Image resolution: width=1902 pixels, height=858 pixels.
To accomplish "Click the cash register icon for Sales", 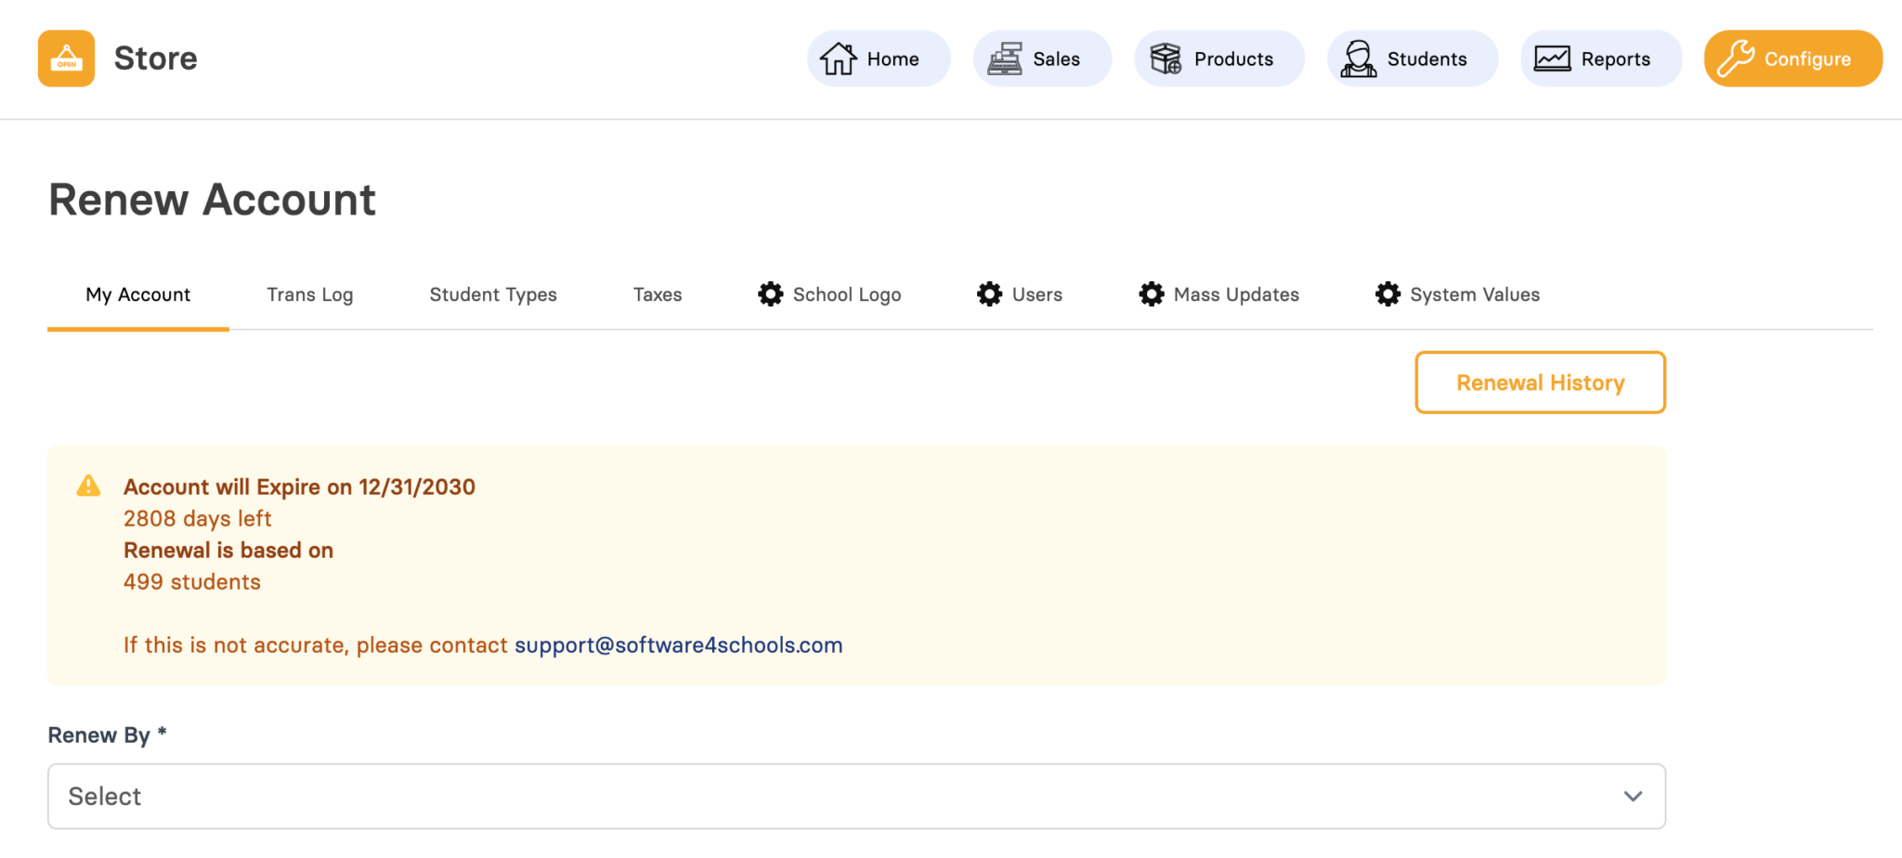I will (x=1005, y=58).
